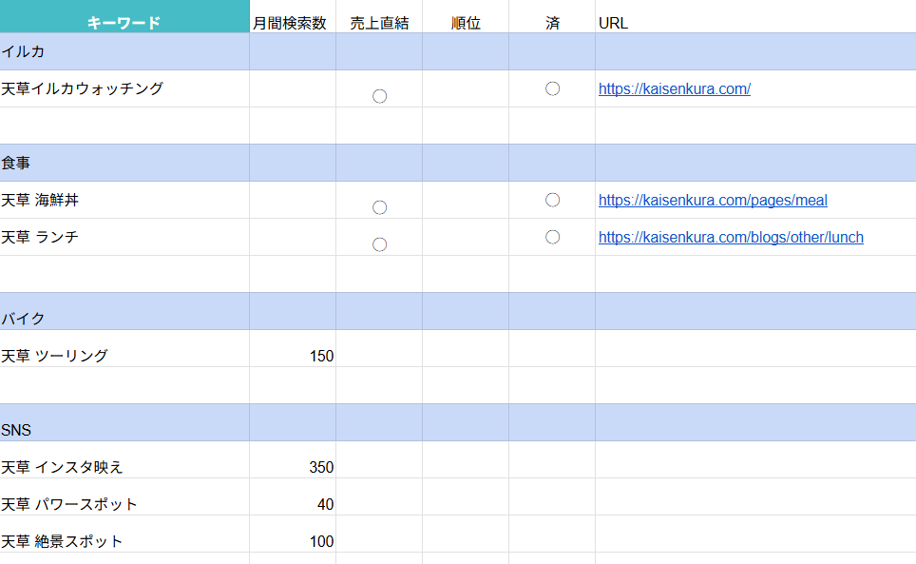This screenshot has width=916, height=564.
Task: Open the blogs/other/lunch URL link
Action: point(731,238)
